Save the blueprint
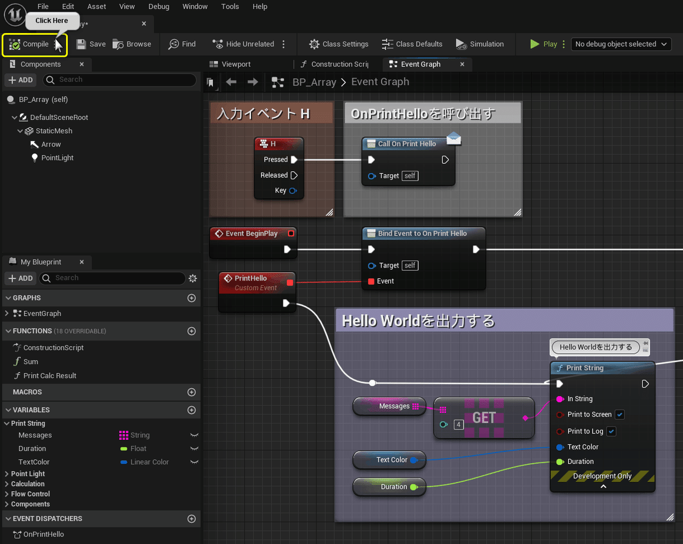 (x=91, y=44)
